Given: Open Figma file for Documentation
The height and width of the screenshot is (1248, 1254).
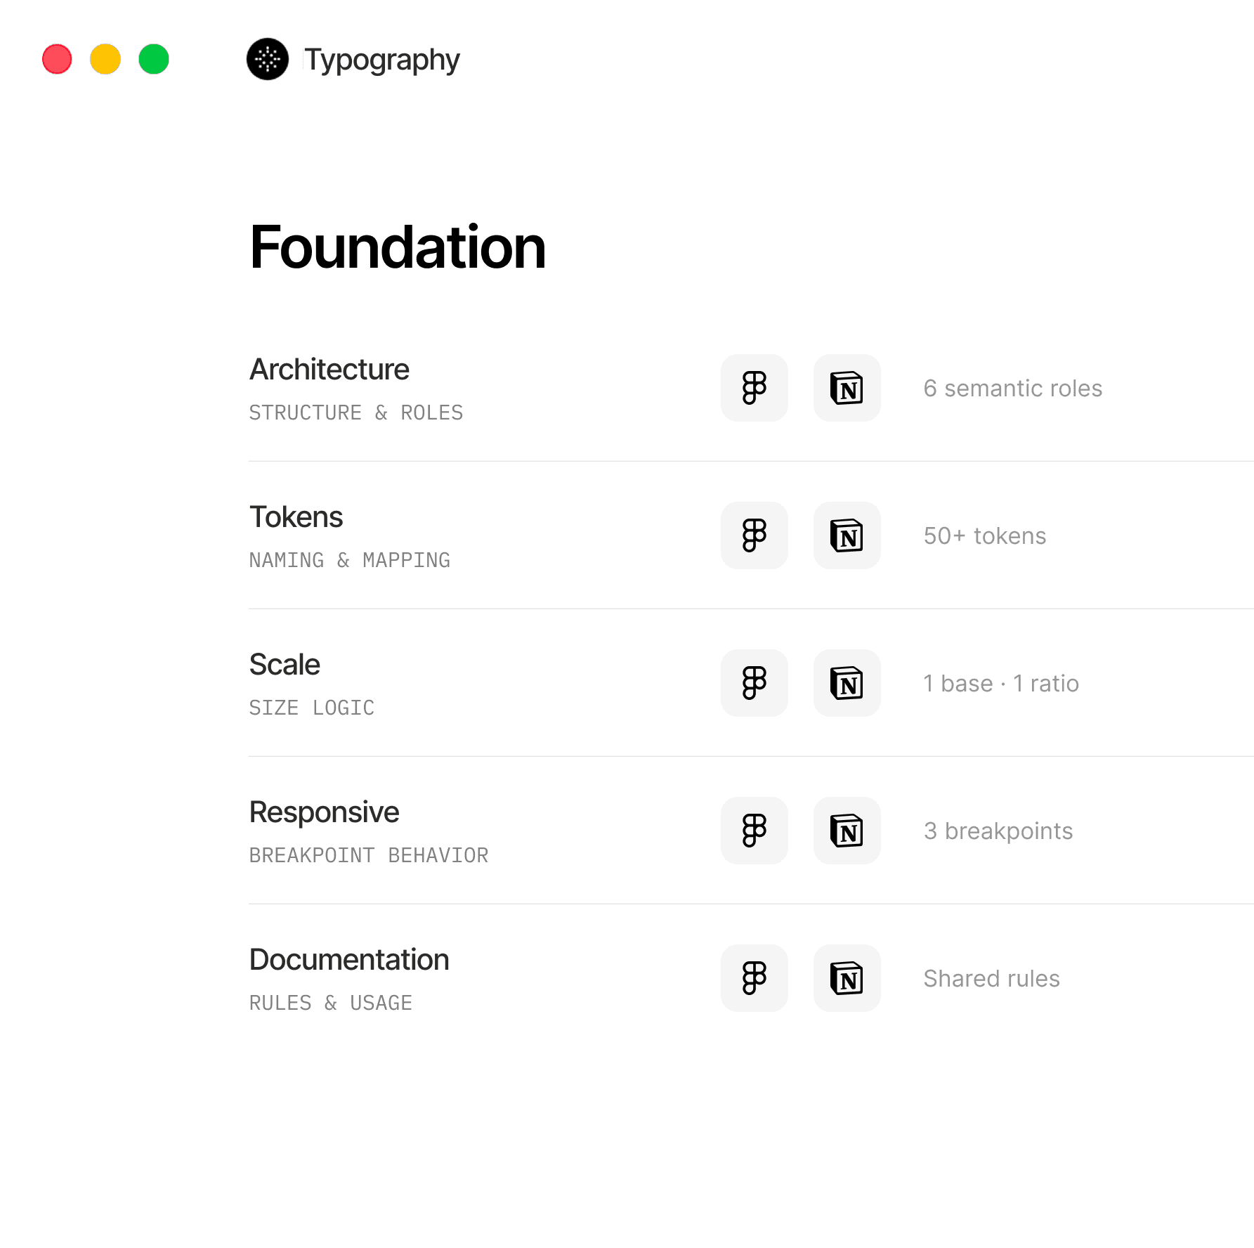Looking at the screenshot, I should click(x=754, y=978).
